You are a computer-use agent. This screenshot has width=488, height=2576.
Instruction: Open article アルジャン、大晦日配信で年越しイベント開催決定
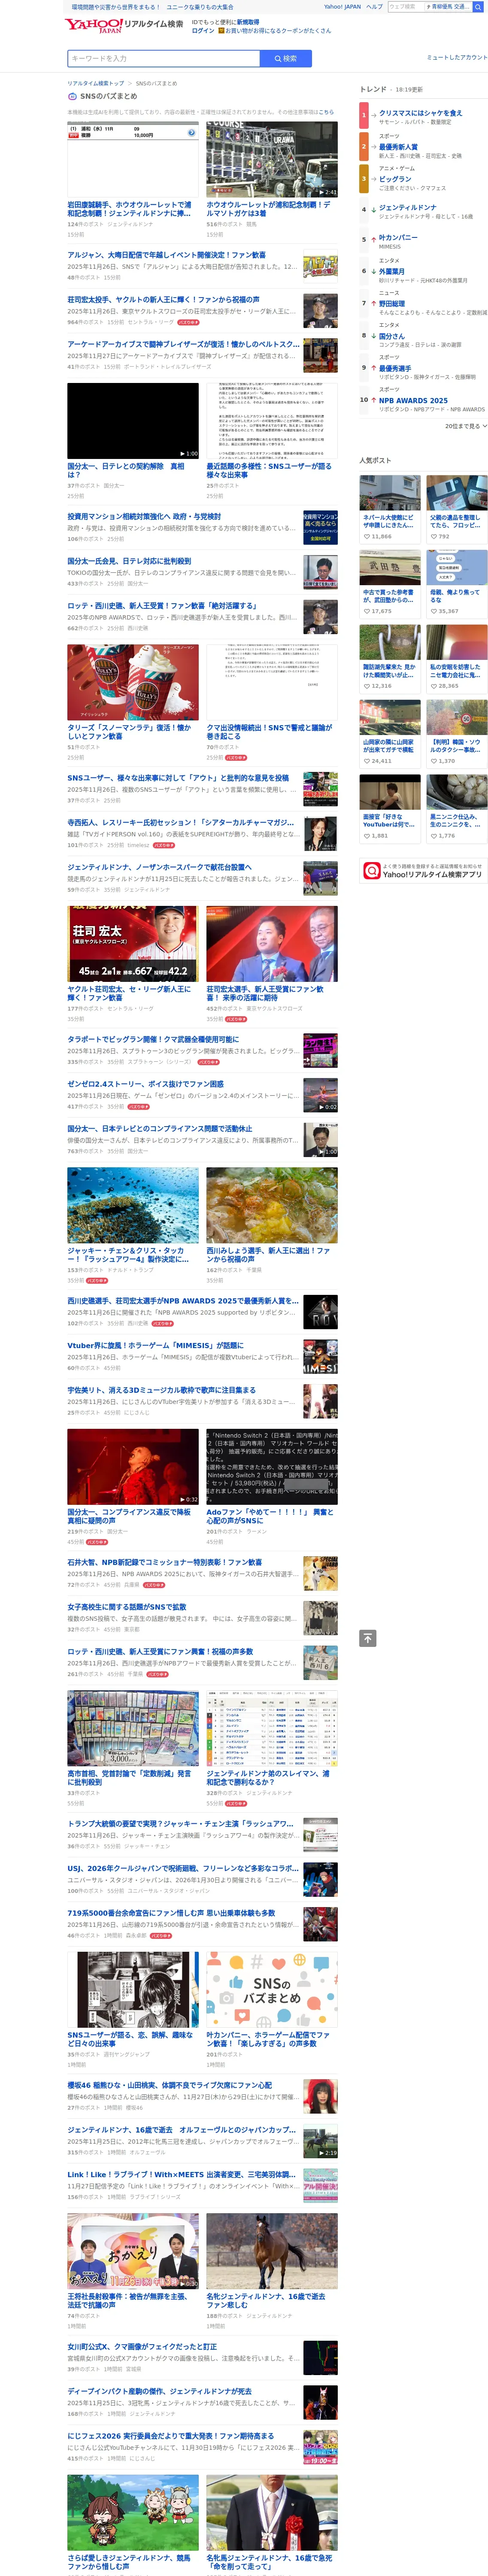(166, 255)
